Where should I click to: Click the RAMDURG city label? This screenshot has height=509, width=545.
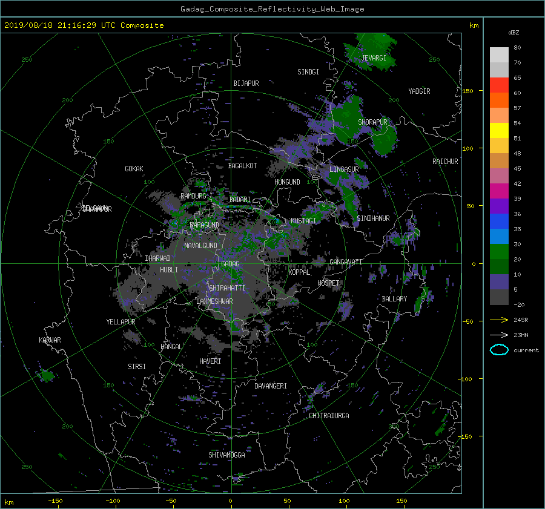pyautogui.click(x=193, y=196)
